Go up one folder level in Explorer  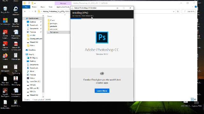(35, 11)
